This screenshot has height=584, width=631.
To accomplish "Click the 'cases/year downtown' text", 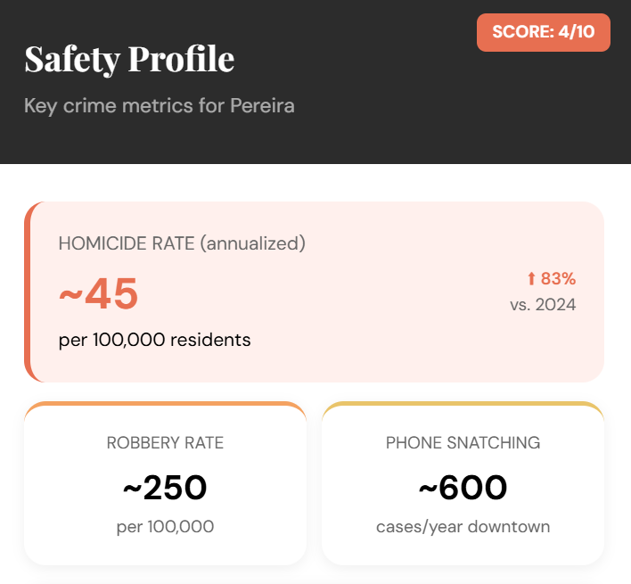I will click(x=463, y=527).
